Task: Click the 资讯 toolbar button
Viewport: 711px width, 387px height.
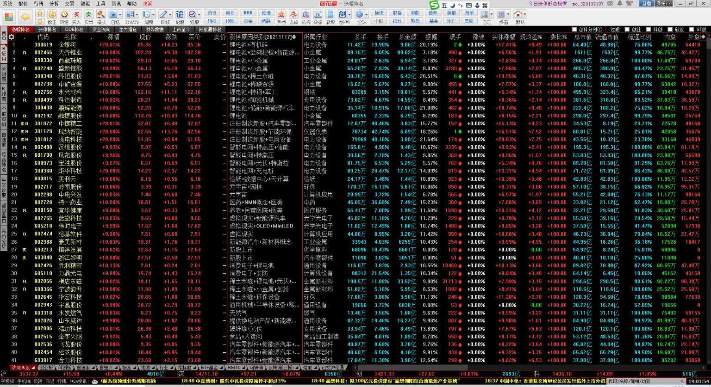Action: 212,13
